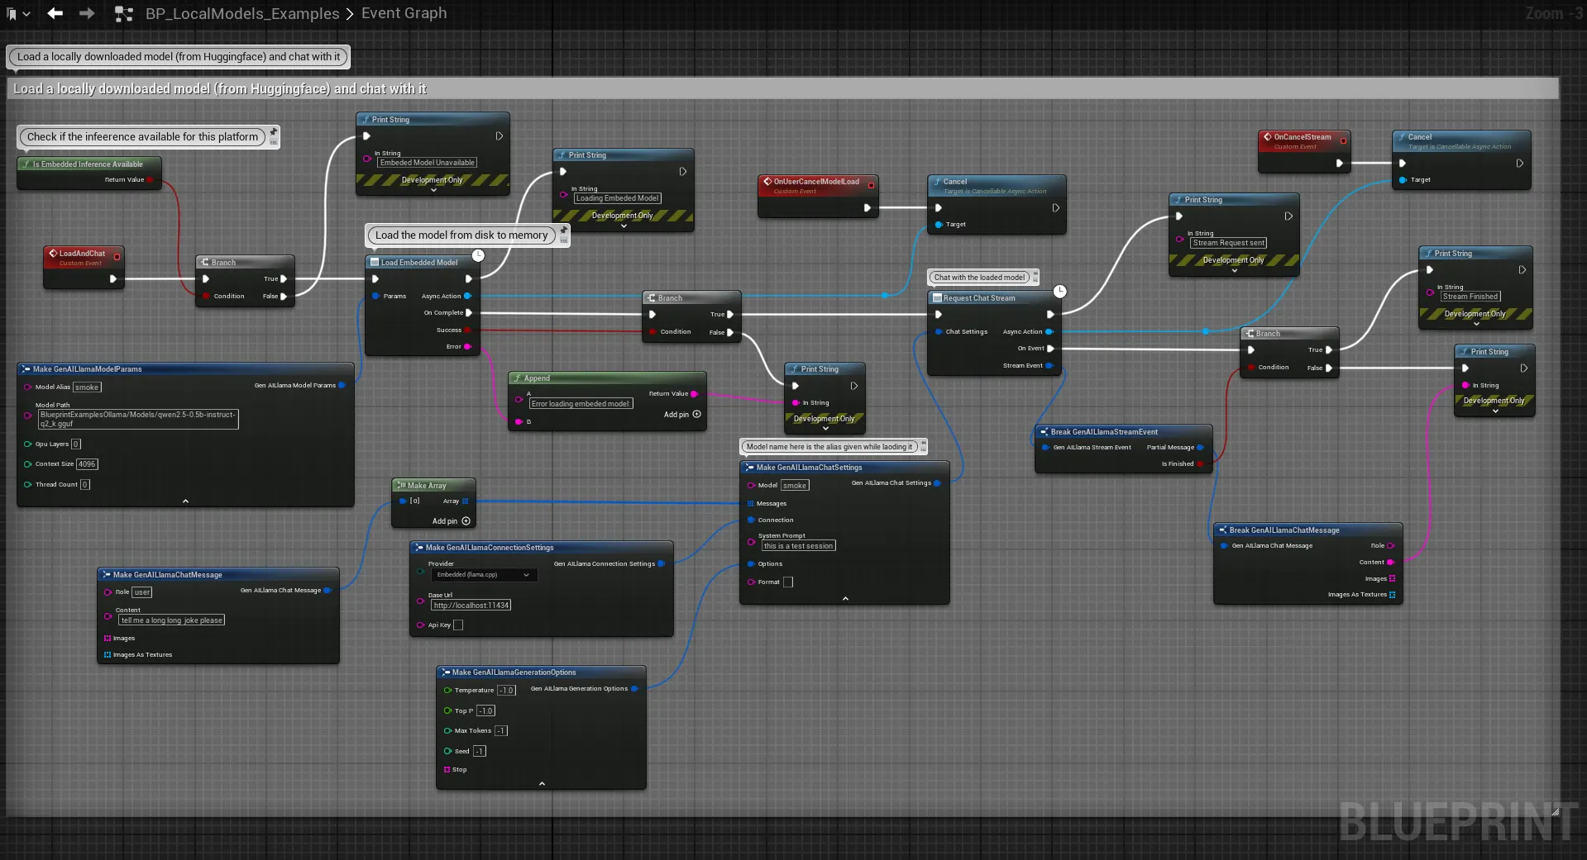Select the Request Chat Stream node title

point(979,298)
